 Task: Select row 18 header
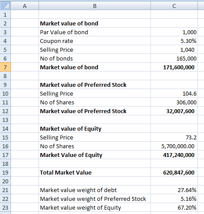tap(5, 164)
